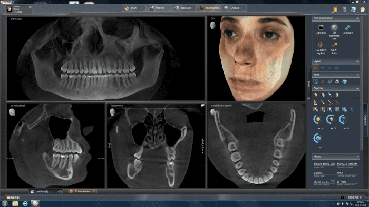Adjust the third circular dial with gamma icon
The image size is (369, 207).
pyautogui.click(x=343, y=120)
